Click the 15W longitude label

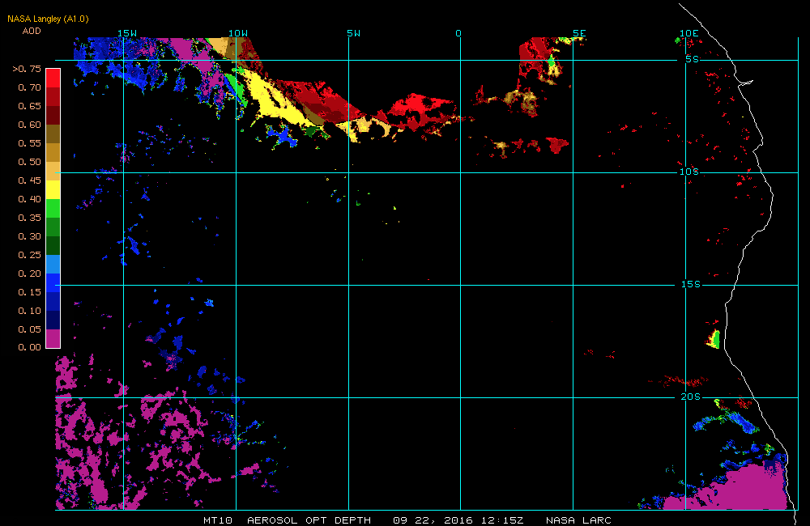(x=127, y=33)
